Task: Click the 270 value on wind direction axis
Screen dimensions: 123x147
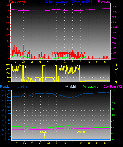Action: click(x=8, y=69)
